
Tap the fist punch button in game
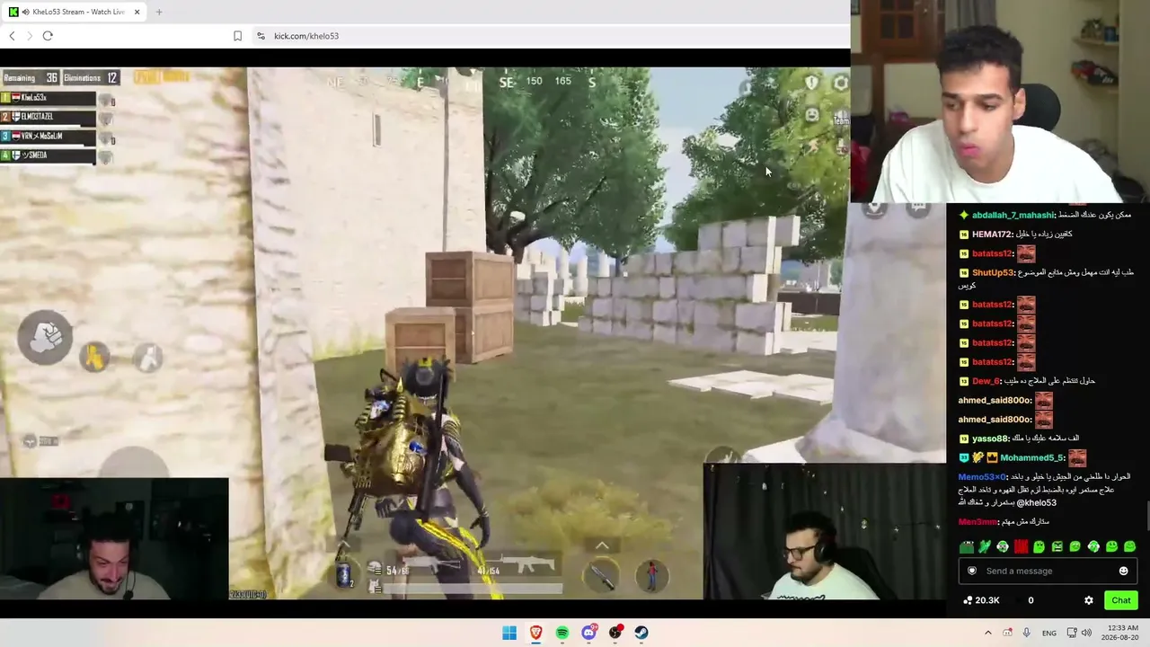[x=45, y=337]
